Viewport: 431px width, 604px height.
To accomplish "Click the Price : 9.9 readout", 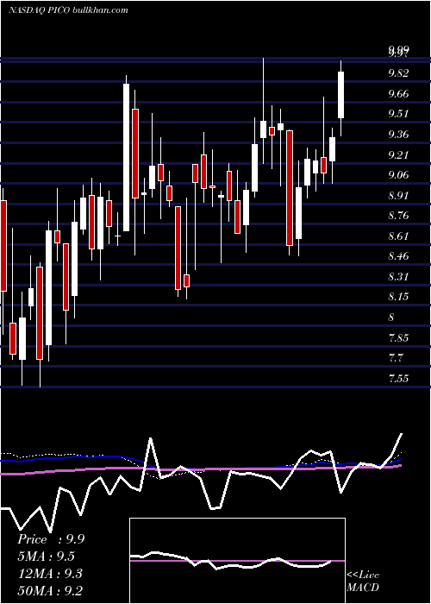I will (x=51, y=539).
